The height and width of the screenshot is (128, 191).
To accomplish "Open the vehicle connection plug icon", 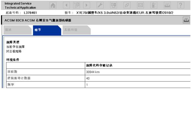I will [127, 5].
